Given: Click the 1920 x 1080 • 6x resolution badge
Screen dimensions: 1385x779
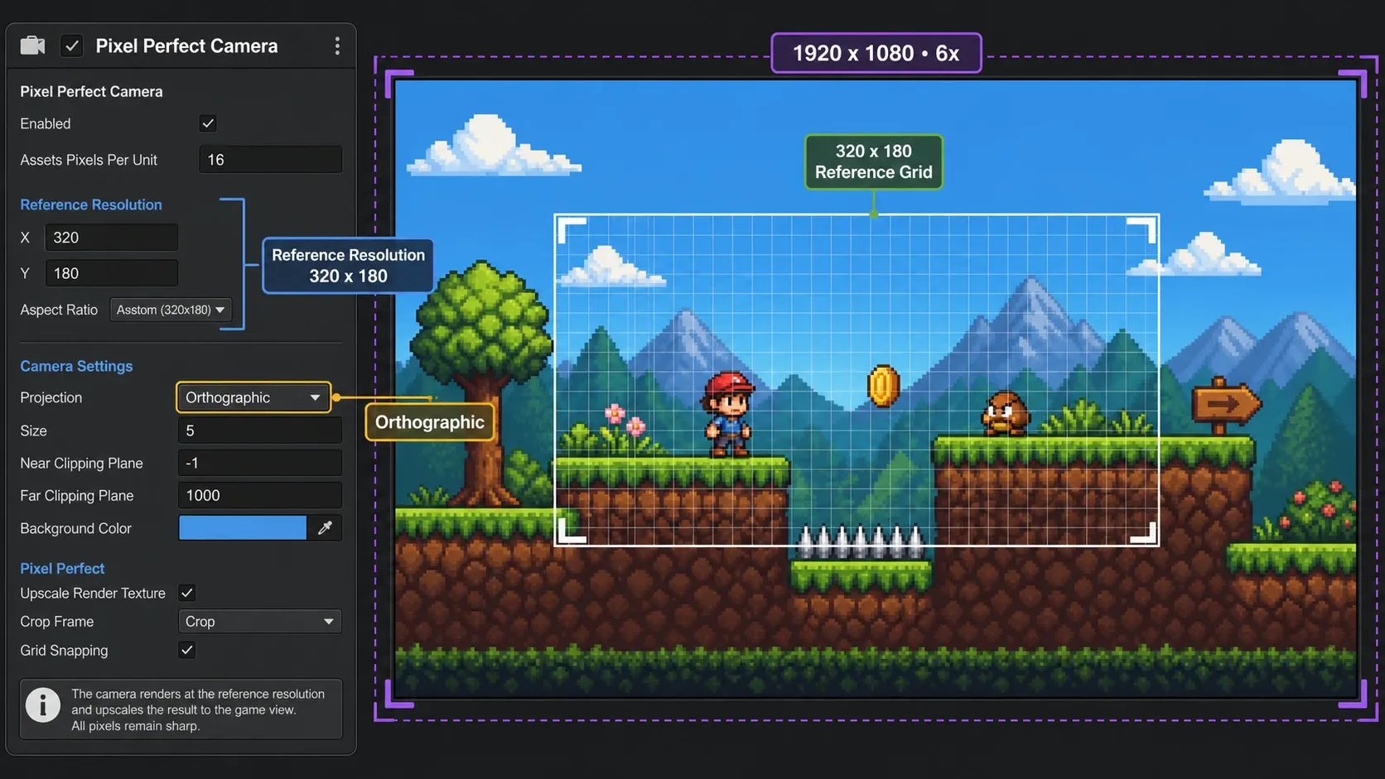Looking at the screenshot, I should click(876, 53).
